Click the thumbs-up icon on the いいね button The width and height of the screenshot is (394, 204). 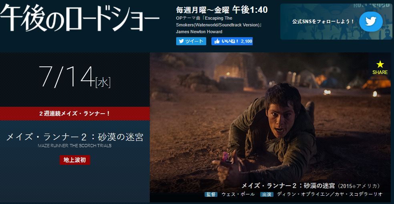click(217, 41)
